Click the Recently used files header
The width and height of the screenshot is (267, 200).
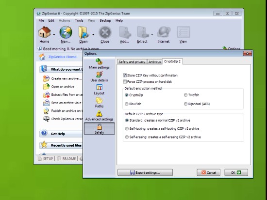(61, 145)
